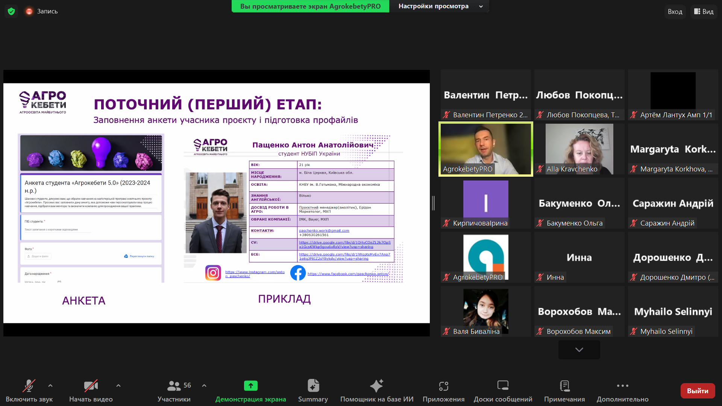Open the Summary feature icon
The height and width of the screenshot is (406, 722).
[313, 386]
